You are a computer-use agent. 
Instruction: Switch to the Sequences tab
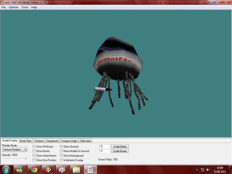tap(52, 141)
